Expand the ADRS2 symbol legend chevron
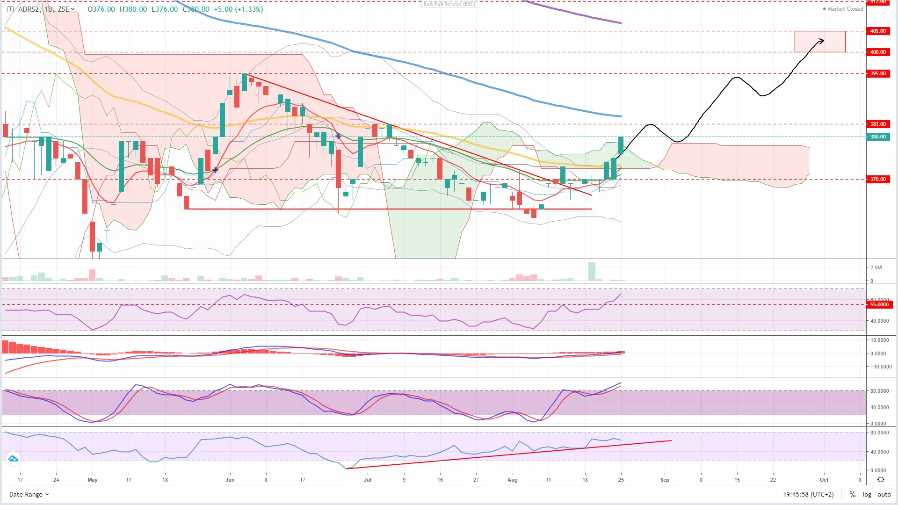The height and width of the screenshot is (505, 898). coord(73,9)
